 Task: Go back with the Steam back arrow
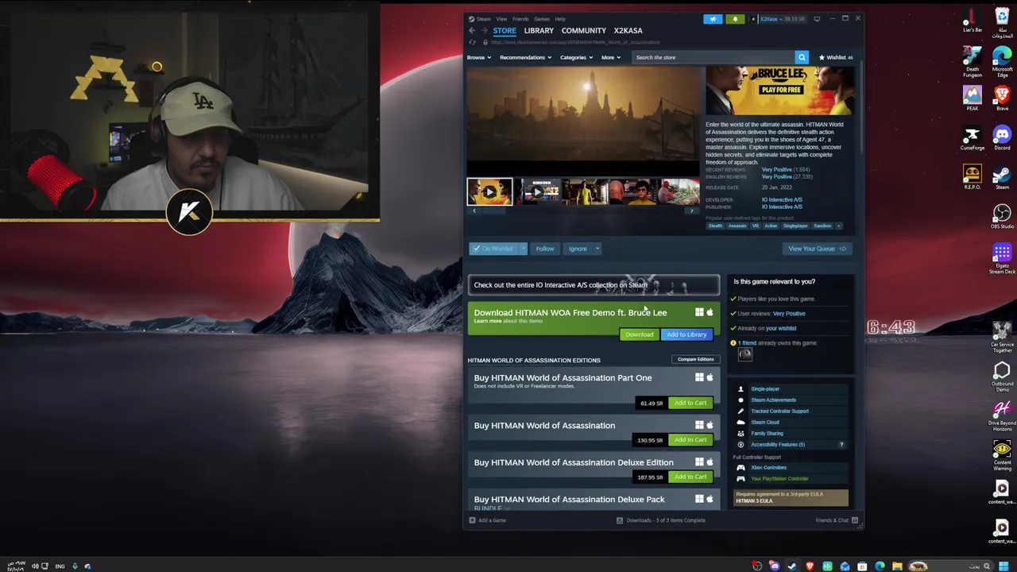[472, 31]
